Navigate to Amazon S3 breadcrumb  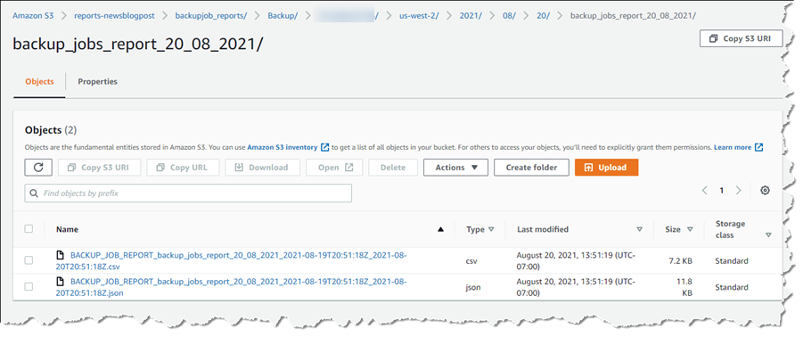pos(33,15)
